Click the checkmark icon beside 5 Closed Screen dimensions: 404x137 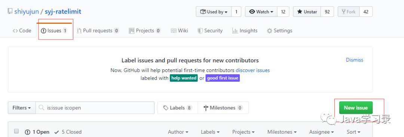(57, 132)
